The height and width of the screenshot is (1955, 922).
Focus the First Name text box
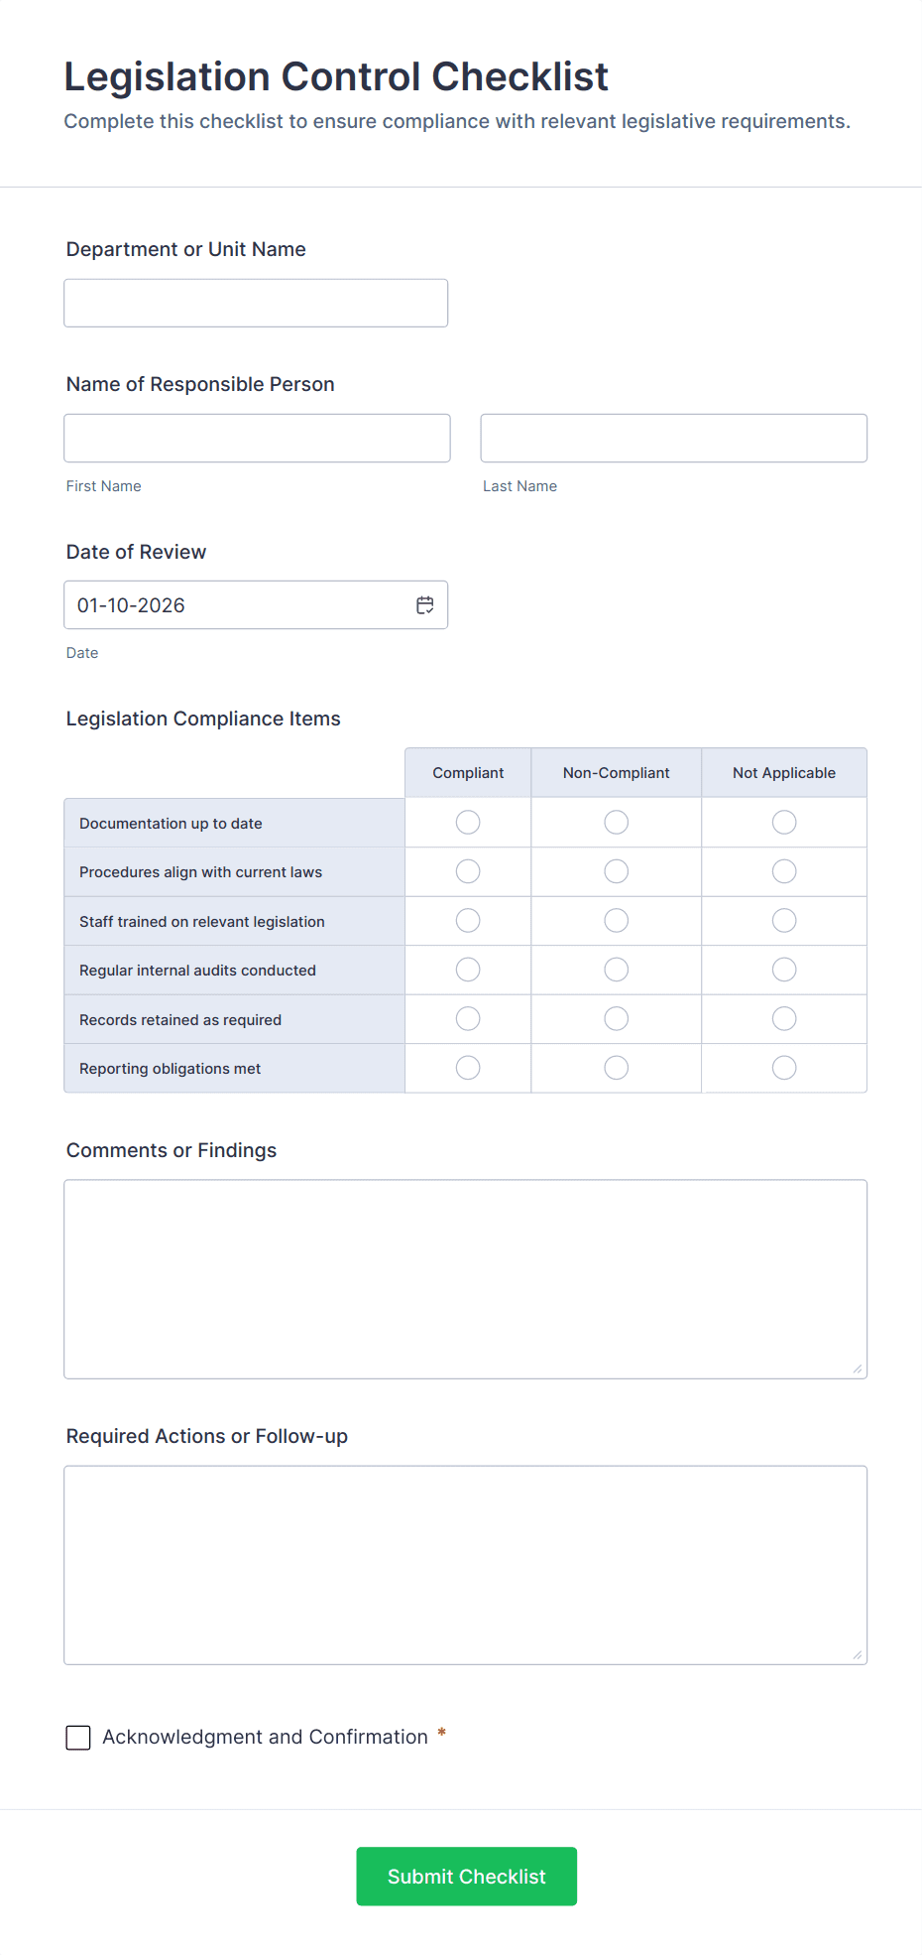[x=257, y=438]
